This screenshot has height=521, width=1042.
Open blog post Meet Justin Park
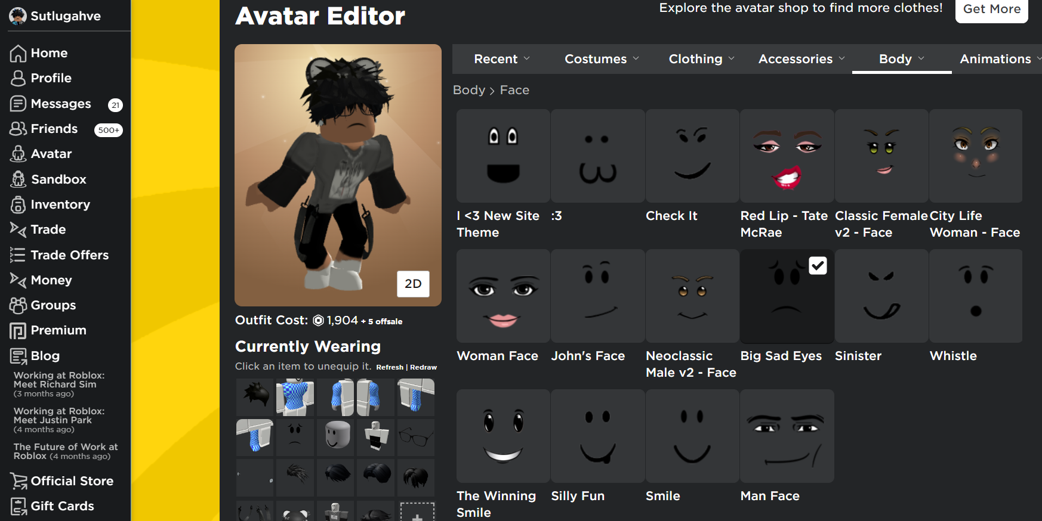pos(59,420)
